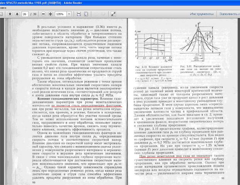Switch to Read Mode via arrows icon
The width and height of the screenshot is (240, 185).
113,14
